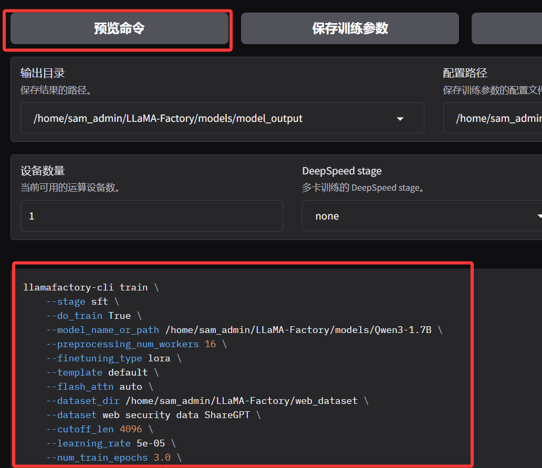Click the --do_train True line

click(x=94, y=316)
